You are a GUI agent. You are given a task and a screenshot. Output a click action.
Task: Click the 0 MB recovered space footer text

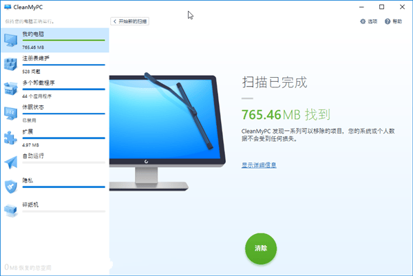pos(28,268)
